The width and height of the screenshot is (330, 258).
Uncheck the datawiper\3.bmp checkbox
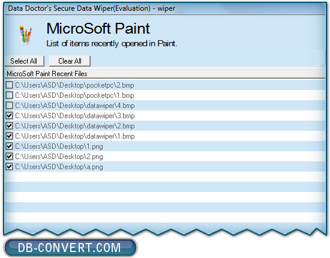point(9,116)
